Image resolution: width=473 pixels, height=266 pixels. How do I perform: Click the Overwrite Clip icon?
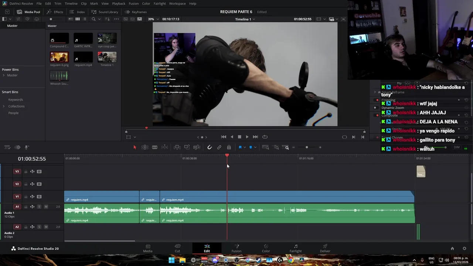(187, 147)
